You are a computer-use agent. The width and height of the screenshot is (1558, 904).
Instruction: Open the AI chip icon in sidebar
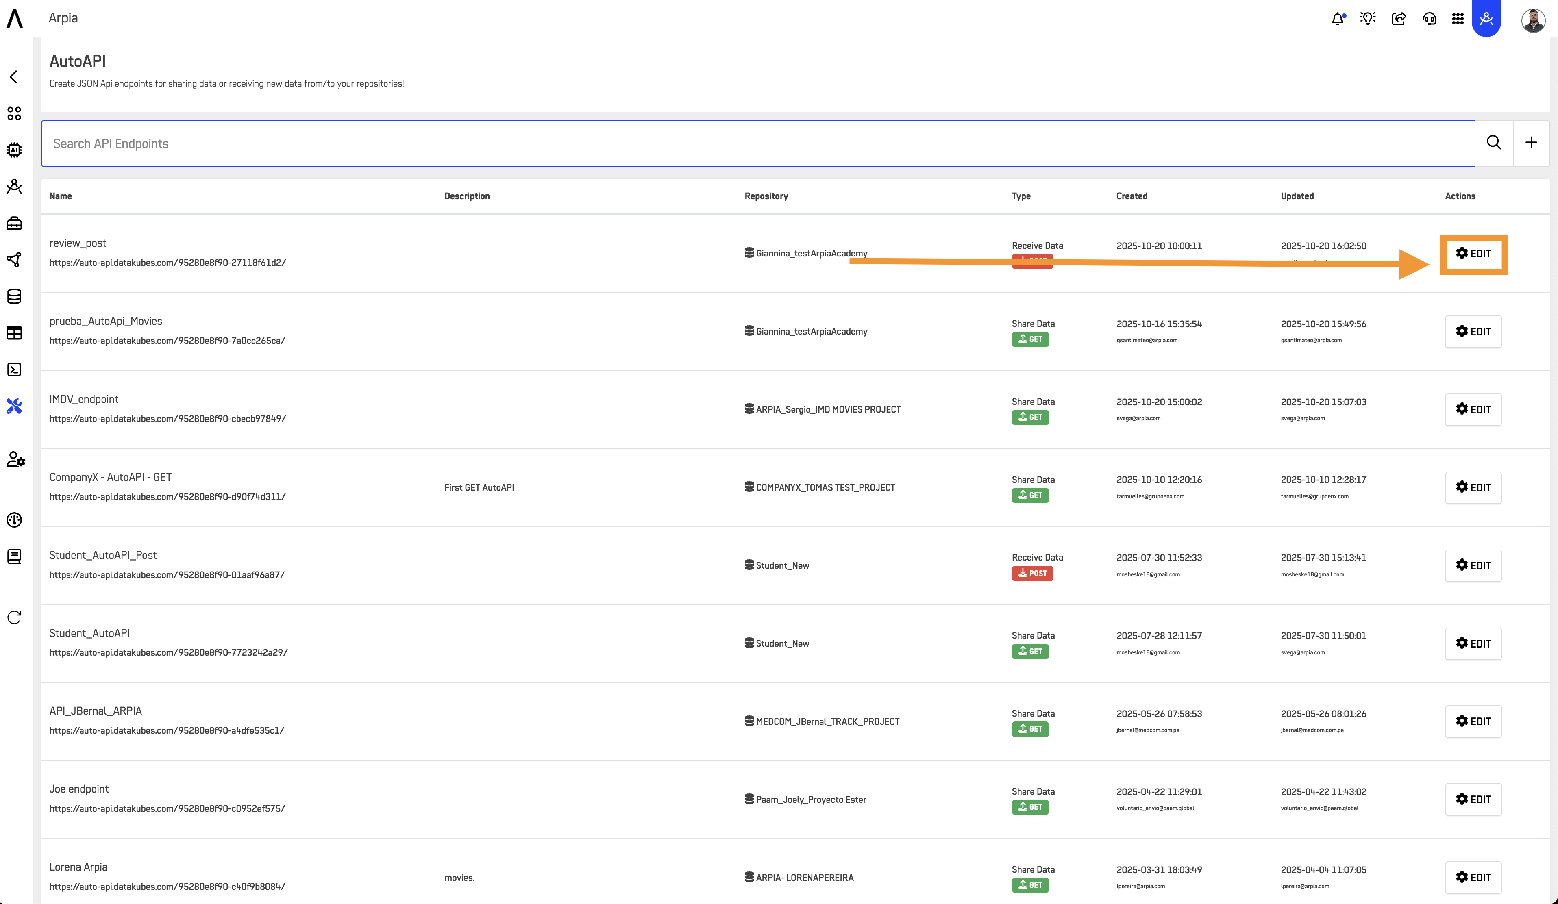tap(14, 150)
